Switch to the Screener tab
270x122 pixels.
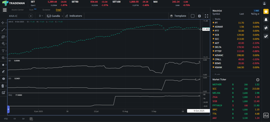coord(46,10)
